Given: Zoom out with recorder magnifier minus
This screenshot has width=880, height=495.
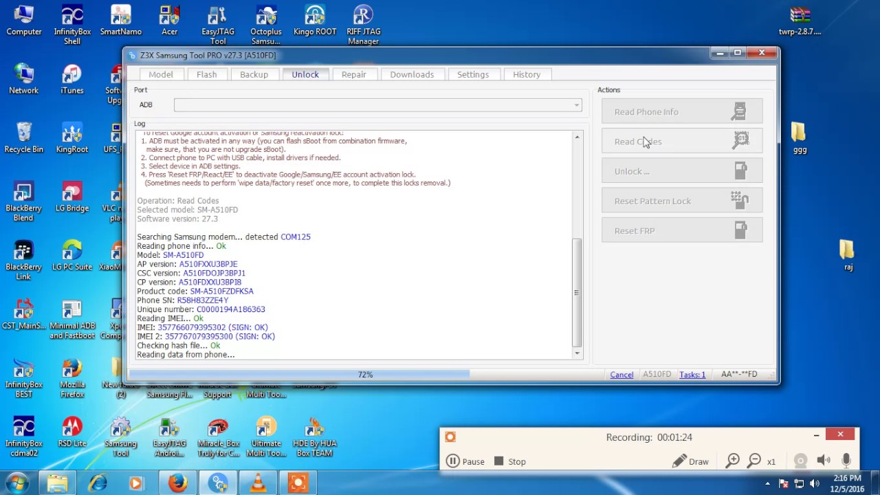Looking at the screenshot, I should click(x=754, y=461).
